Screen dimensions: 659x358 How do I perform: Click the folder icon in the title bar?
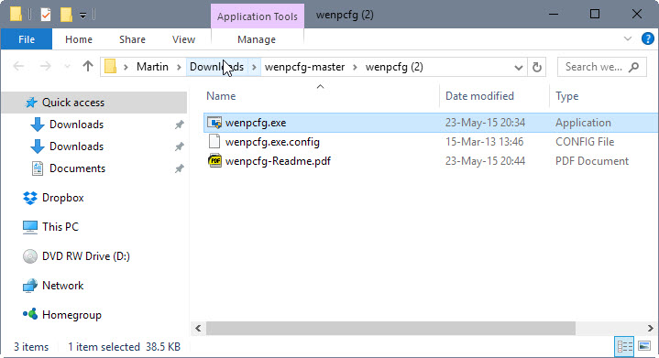pyautogui.click(x=16, y=15)
